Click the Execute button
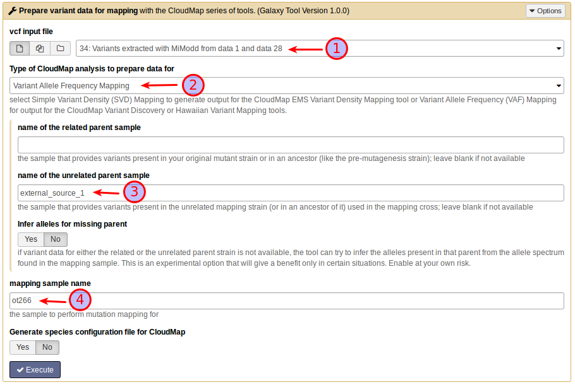 pyautogui.click(x=35, y=370)
